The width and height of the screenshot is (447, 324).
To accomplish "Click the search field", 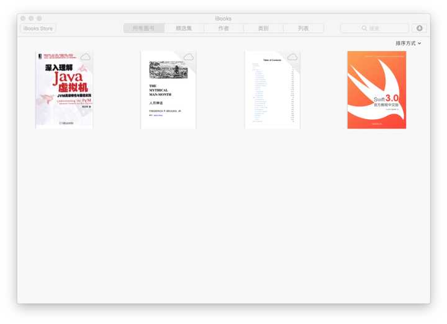I will coord(374,28).
